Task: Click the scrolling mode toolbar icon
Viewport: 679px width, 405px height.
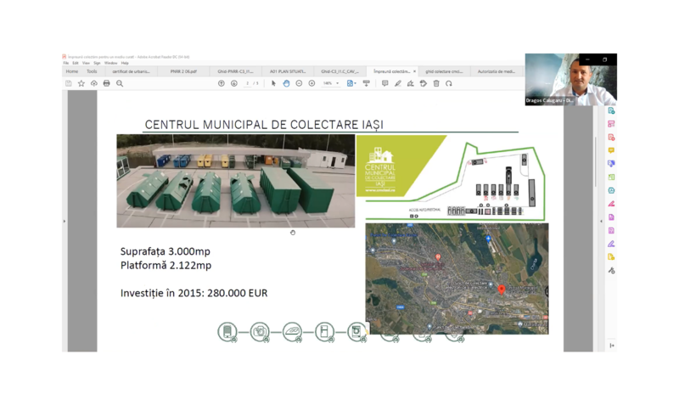Action: point(367,83)
